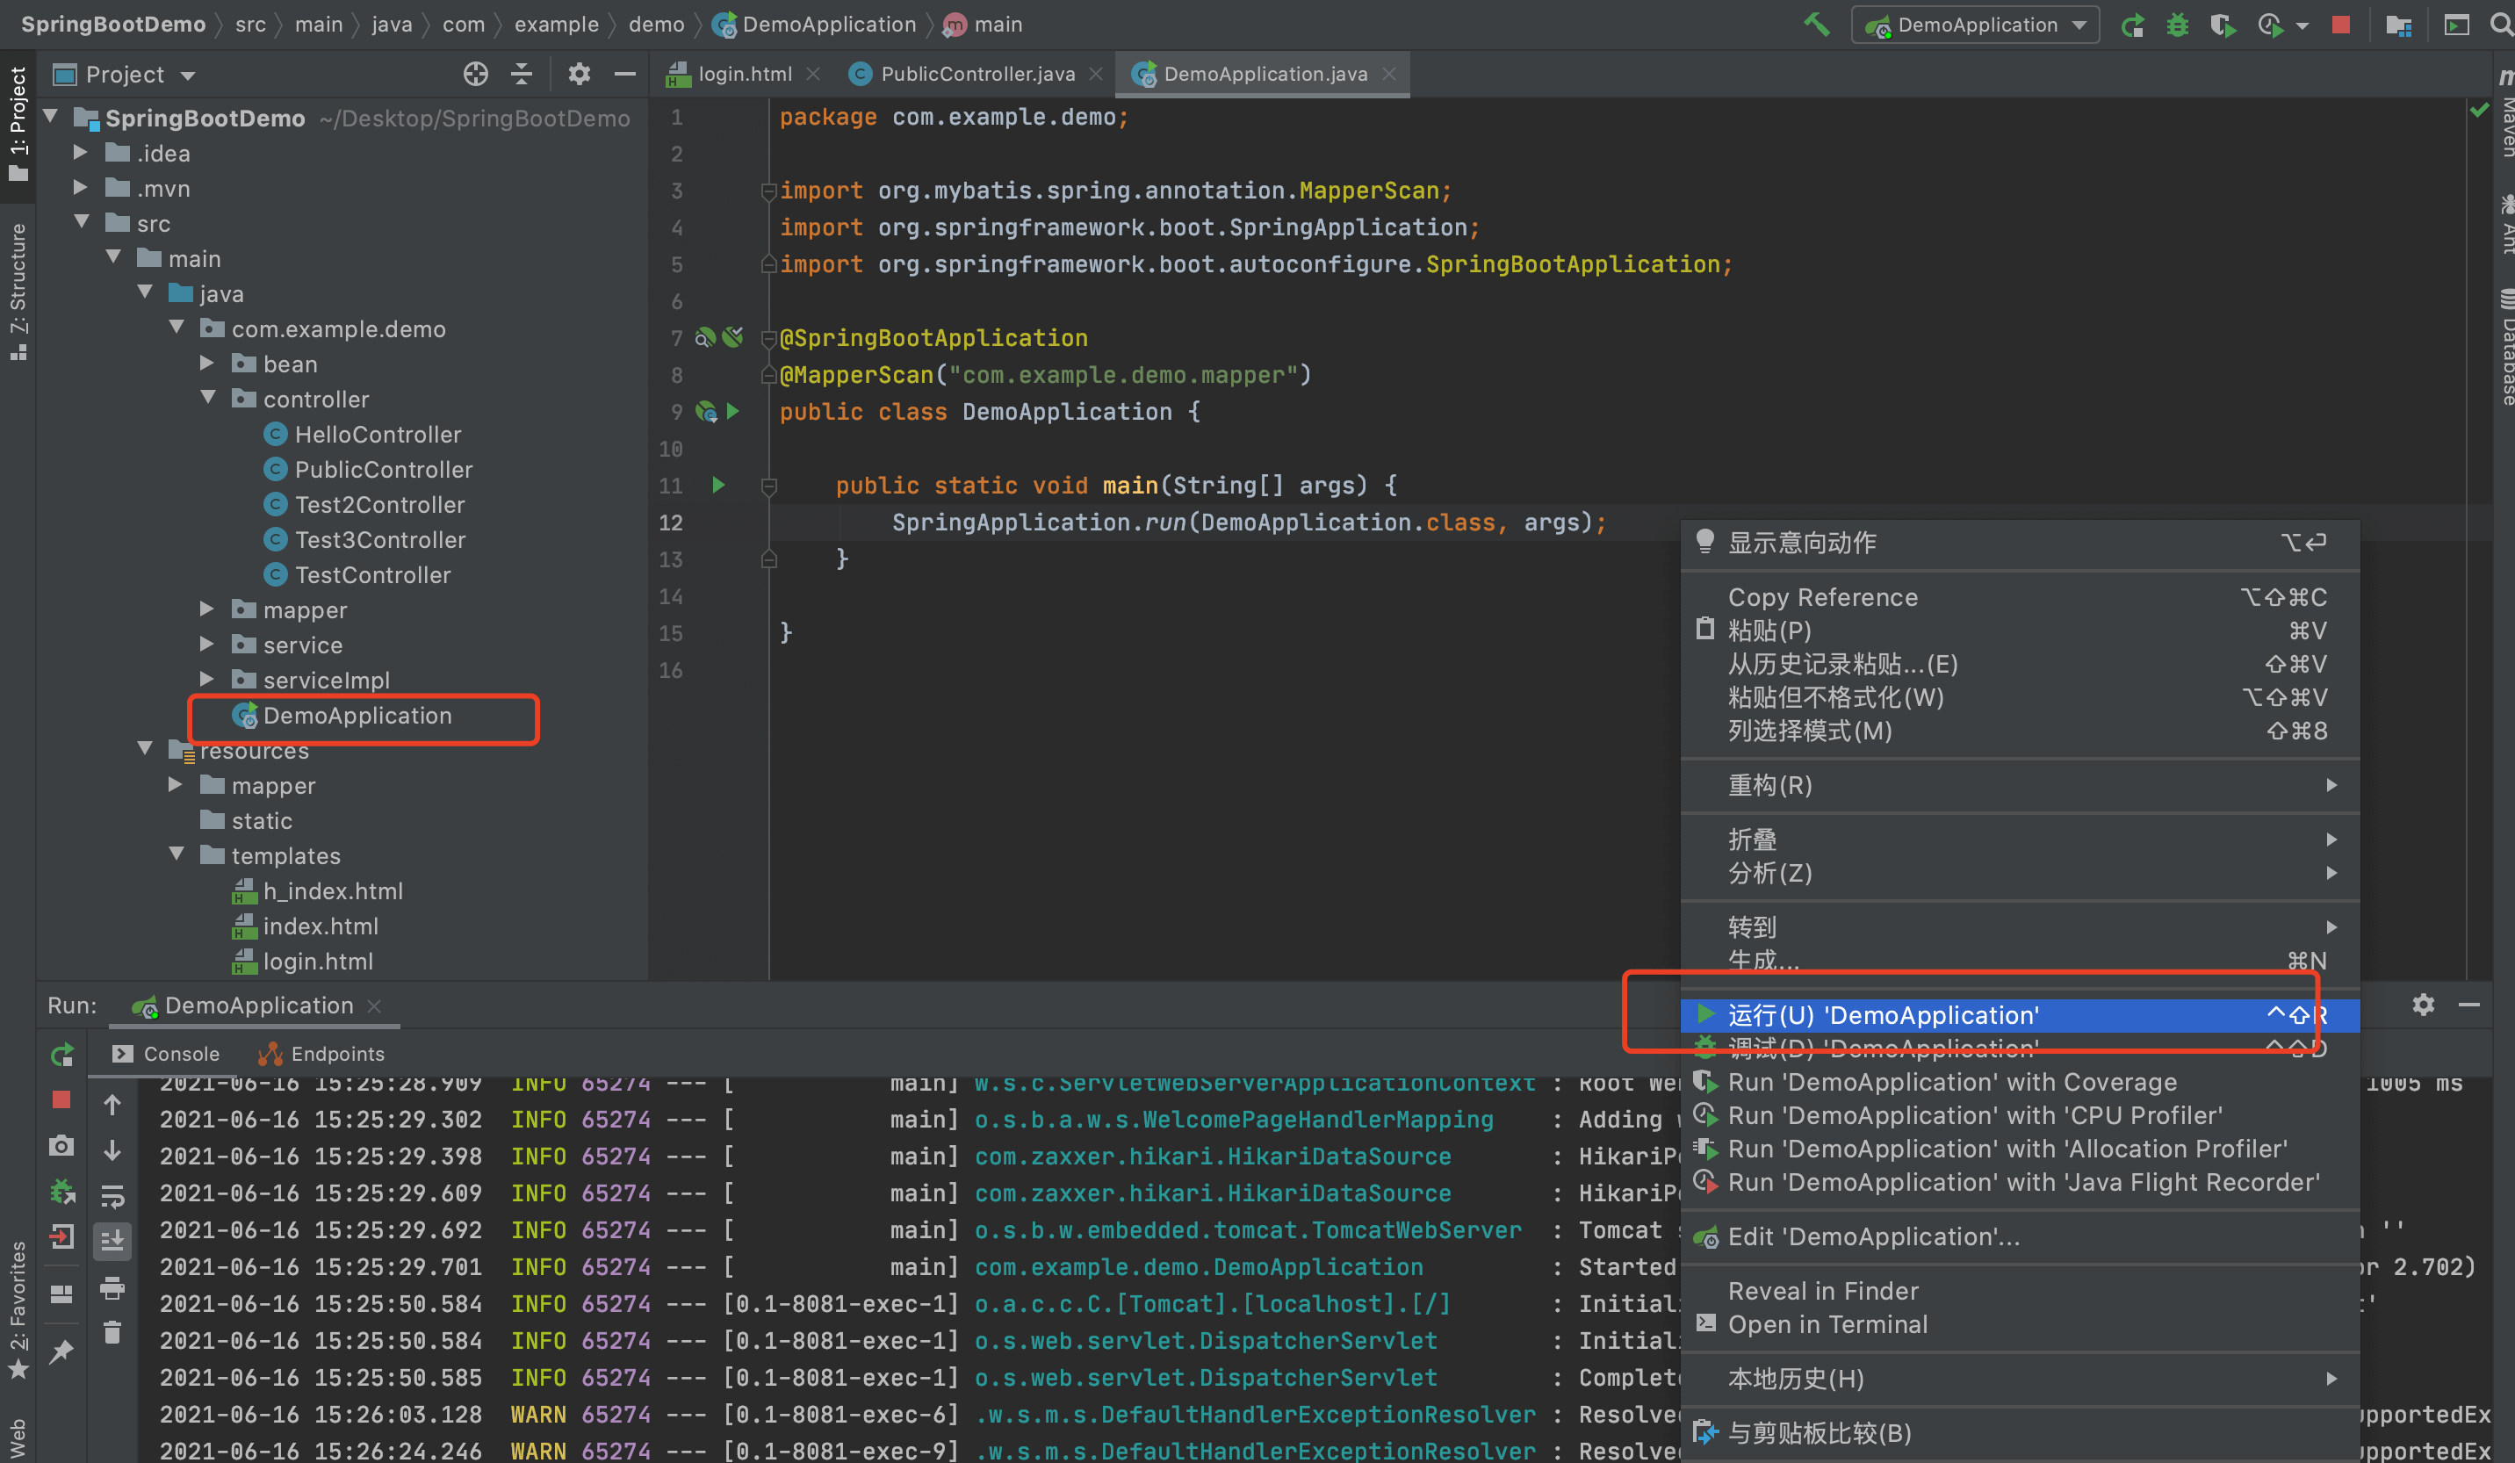
Task: Clear console with trash icon
Action: [112, 1332]
